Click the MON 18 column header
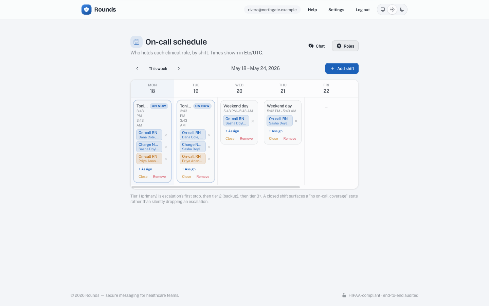 pos(152,88)
